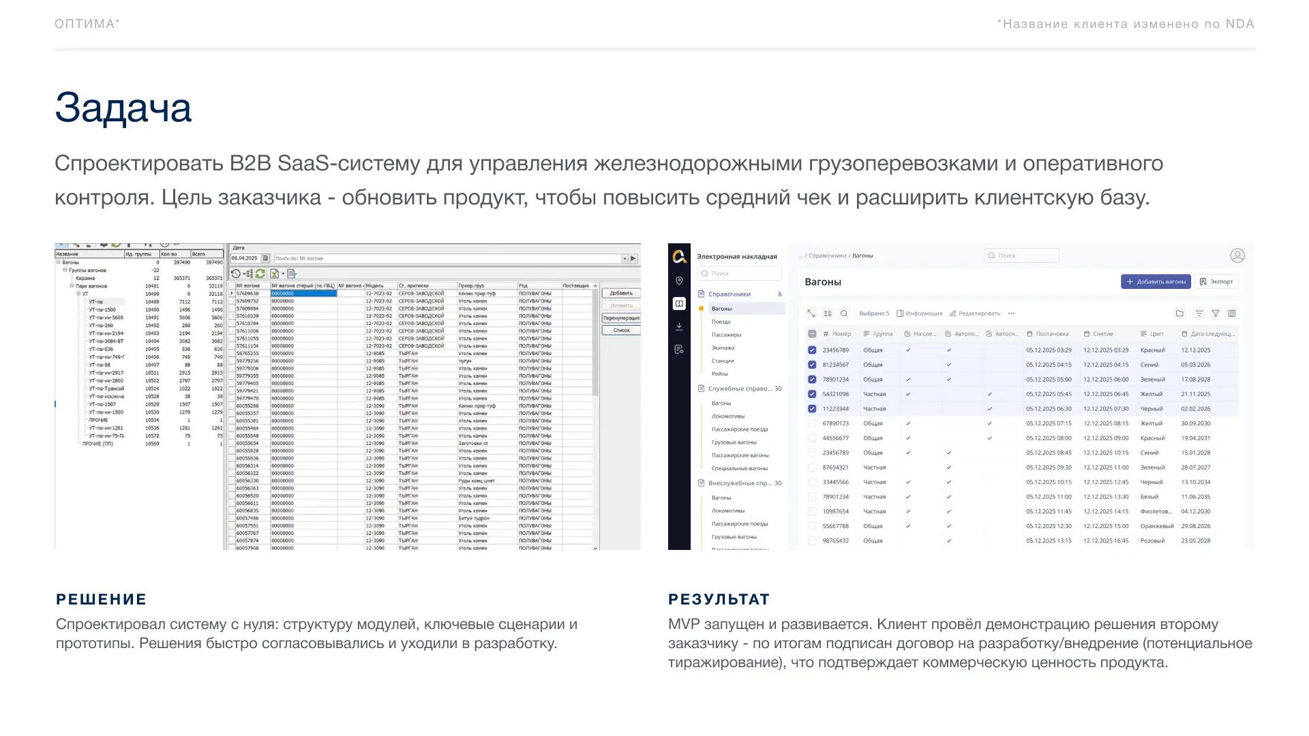Click the folder icon in table toolbar

[1179, 313]
